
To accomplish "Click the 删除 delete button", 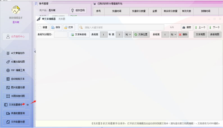I will 183,34.
